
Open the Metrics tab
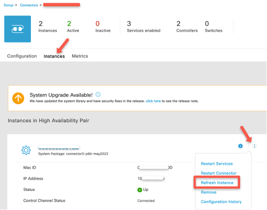[x=80, y=56]
